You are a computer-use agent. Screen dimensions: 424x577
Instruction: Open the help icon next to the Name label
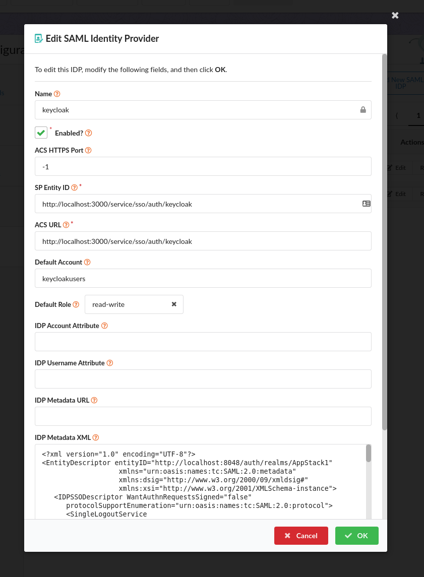tap(56, 94)
